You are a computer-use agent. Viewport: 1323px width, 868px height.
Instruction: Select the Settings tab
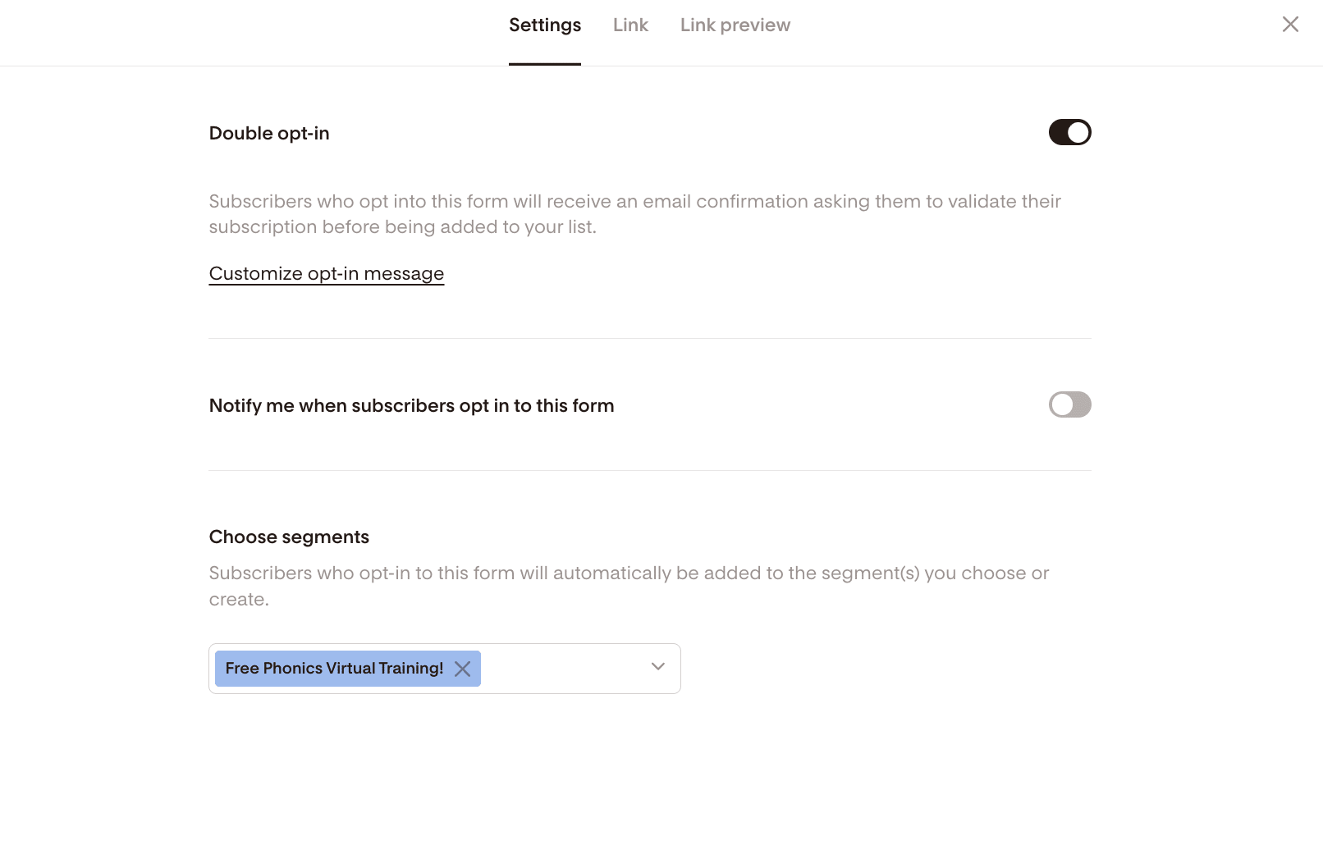tap(545, 25)
